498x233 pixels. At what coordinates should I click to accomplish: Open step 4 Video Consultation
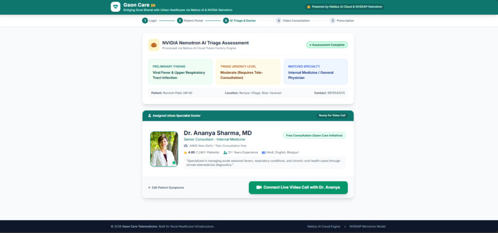coord(293,20)
